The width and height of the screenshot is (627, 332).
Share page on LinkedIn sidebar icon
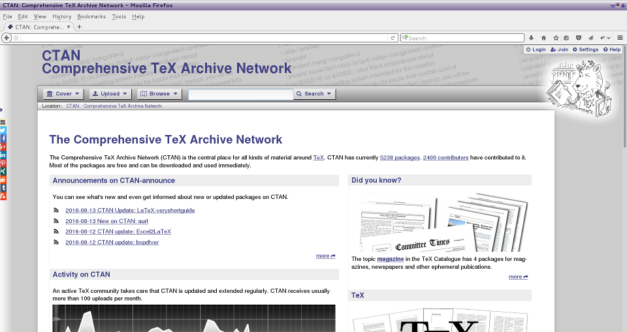3,155
